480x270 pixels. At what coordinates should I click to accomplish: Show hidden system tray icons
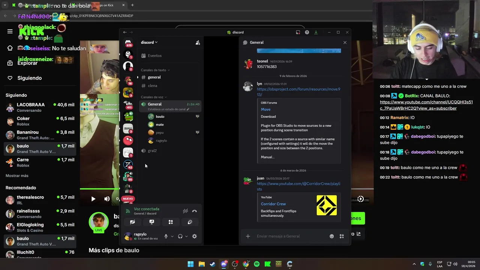414,264
